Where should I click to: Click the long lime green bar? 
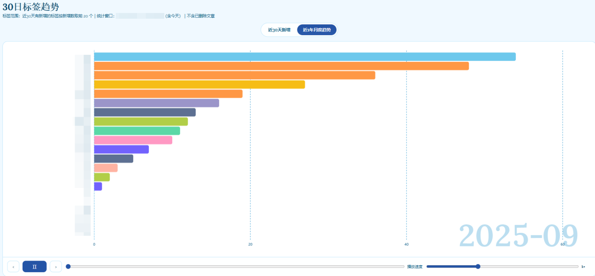coord(141,121)
